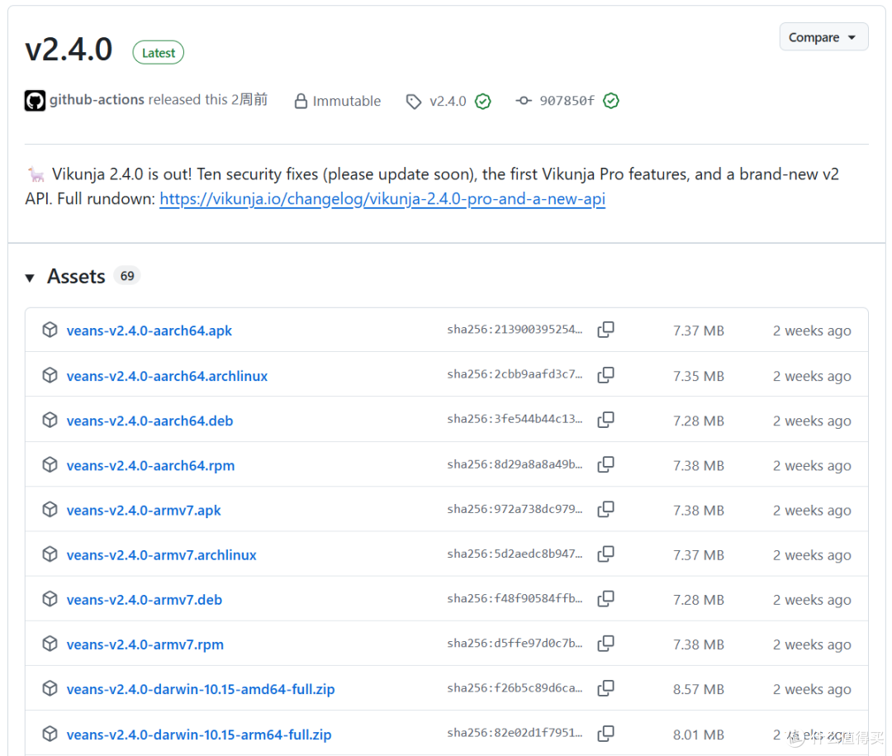Viewport: 892px width, 756px height.
Task: Select hash text sha256:f26b5c89d6ca…
Action: click(515, 688)
